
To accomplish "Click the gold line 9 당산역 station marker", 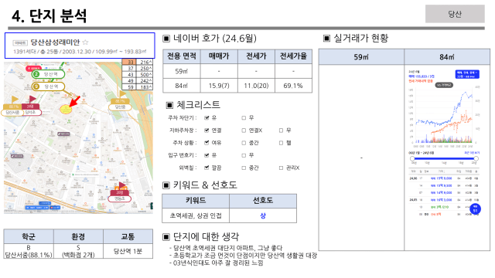I will click(48, 86).
